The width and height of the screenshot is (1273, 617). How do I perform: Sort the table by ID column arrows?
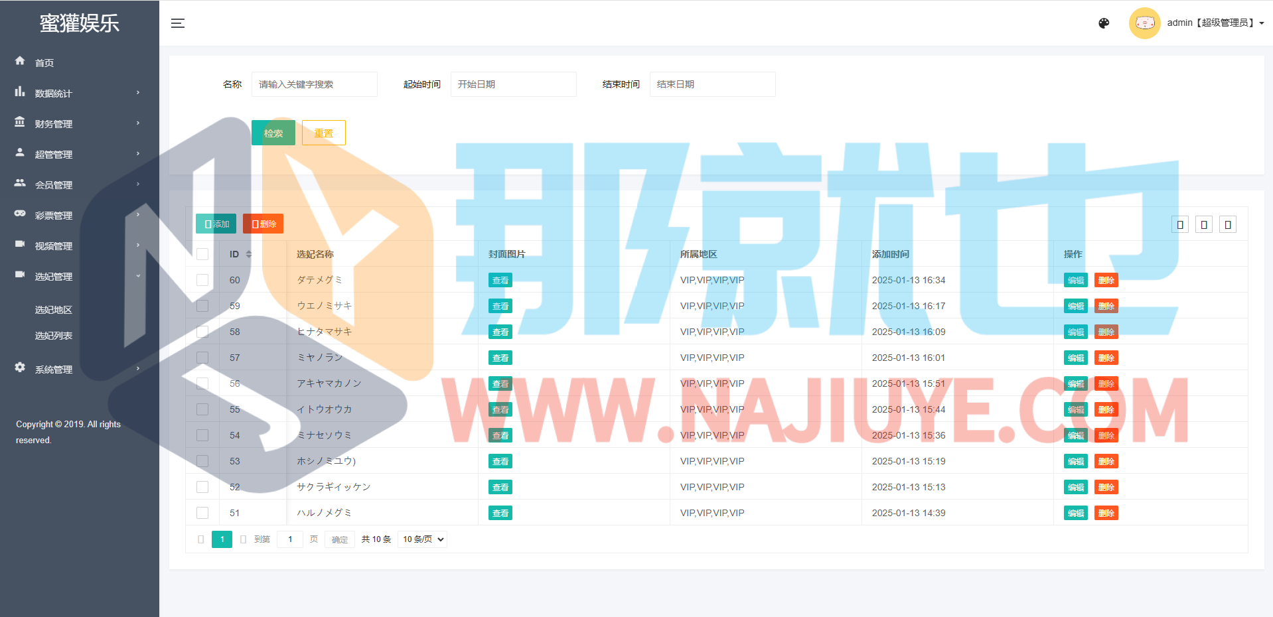point(249,254)
